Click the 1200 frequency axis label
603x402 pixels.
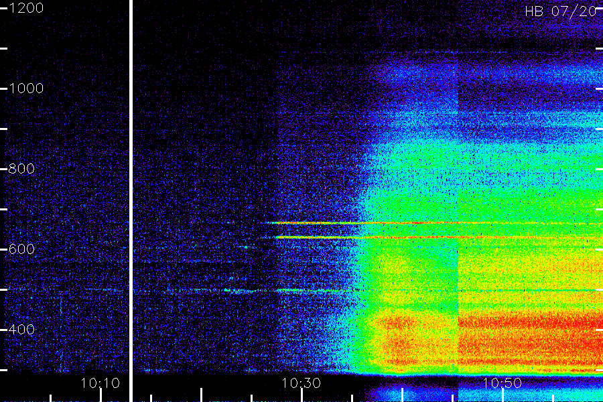26,8
